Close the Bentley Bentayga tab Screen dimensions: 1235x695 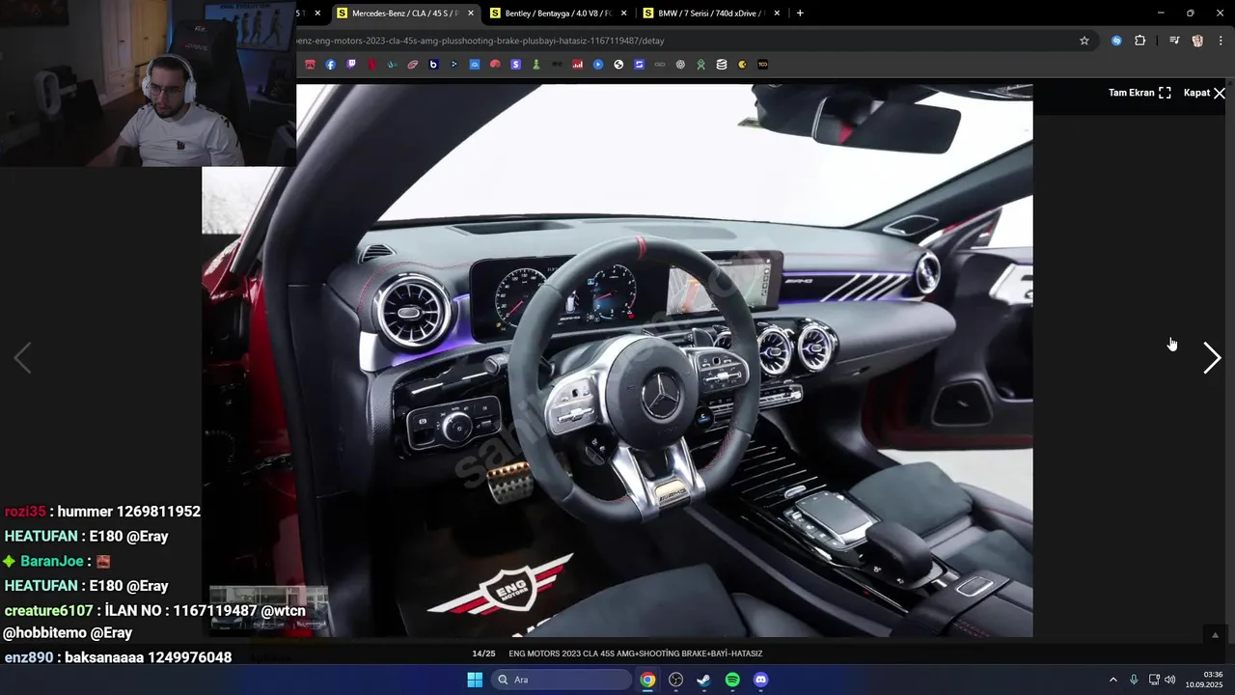pyautogui.click(x=624, y=14)
